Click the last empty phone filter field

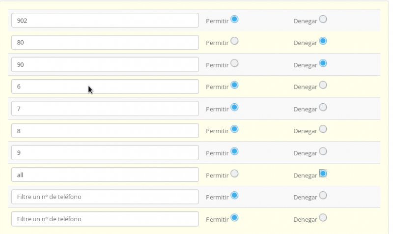(105, 219)
